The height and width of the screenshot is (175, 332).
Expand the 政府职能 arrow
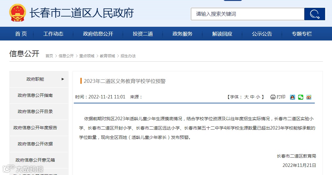click(63, 79)
